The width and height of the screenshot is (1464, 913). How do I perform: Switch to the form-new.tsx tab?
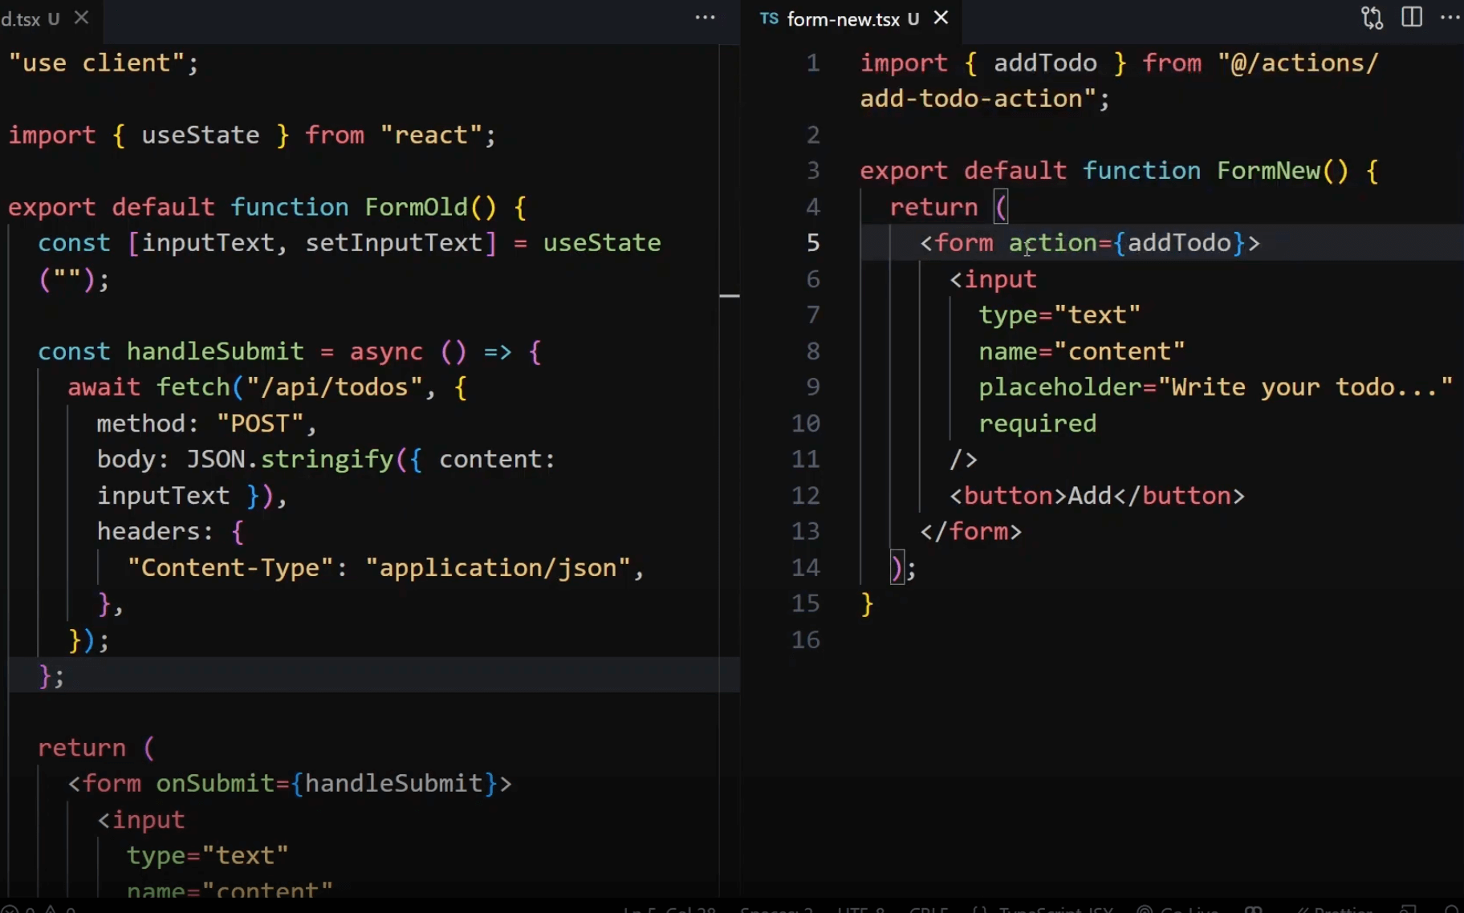pyautogui.click(x=843, y=18)
